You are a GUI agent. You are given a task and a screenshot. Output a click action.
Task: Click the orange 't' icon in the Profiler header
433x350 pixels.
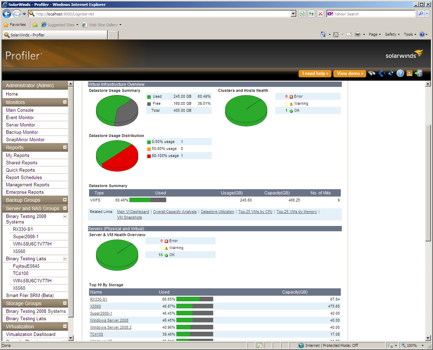(x=409, y=73)
